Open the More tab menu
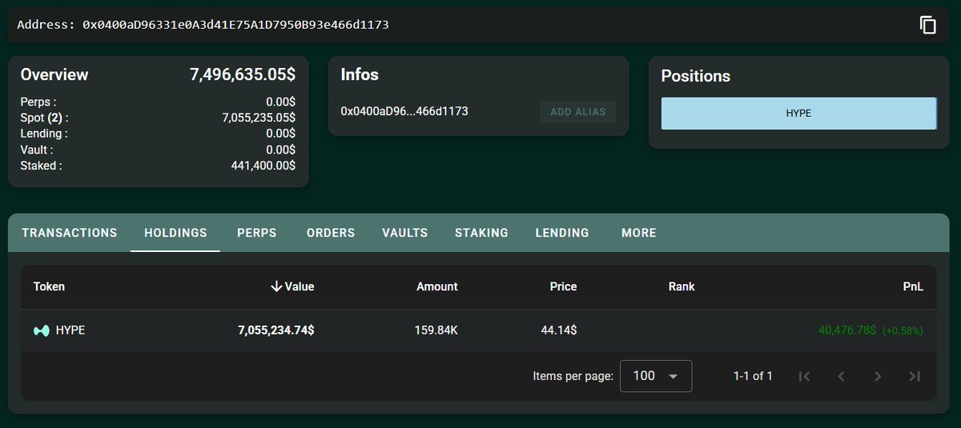Viewport: 961px width, 428px height. pos(639,233)
